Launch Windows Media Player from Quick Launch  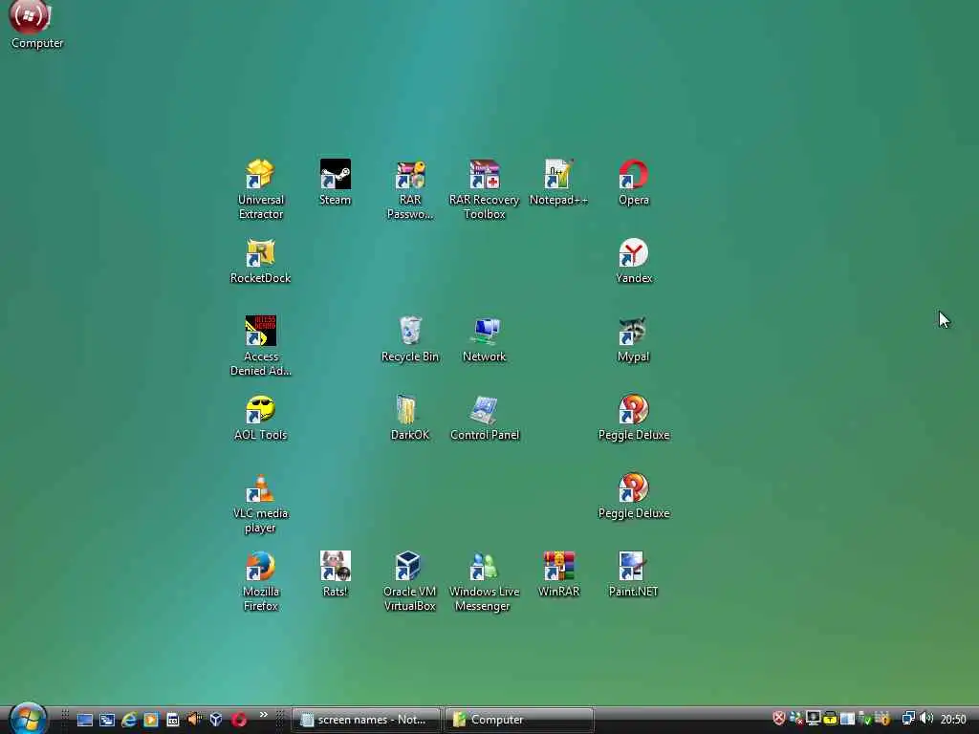pyautogui.click(x=150, y=720)
